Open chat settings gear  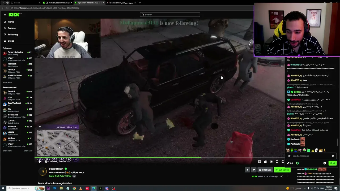tap(325, 163)
